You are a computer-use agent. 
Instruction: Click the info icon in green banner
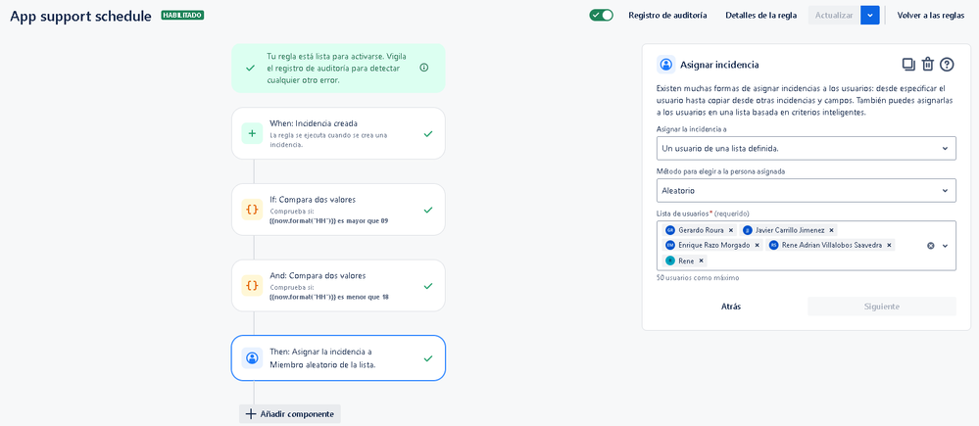click(424, 68)
